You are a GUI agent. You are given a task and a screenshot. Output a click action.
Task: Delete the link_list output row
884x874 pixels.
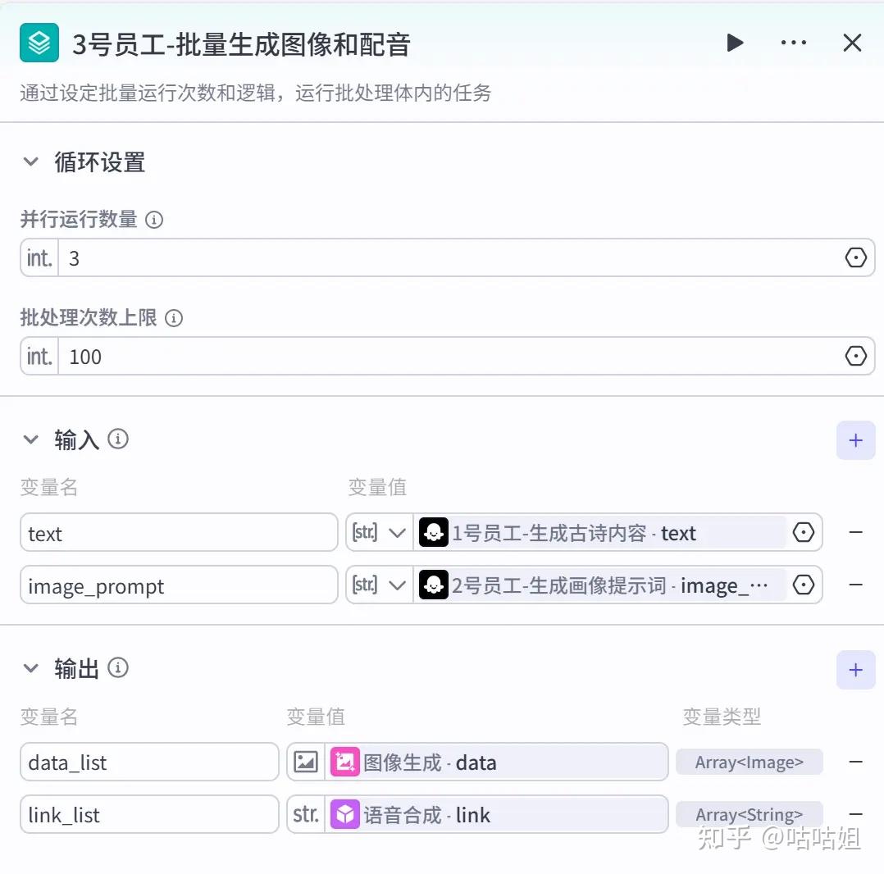[x=855, y=814]
